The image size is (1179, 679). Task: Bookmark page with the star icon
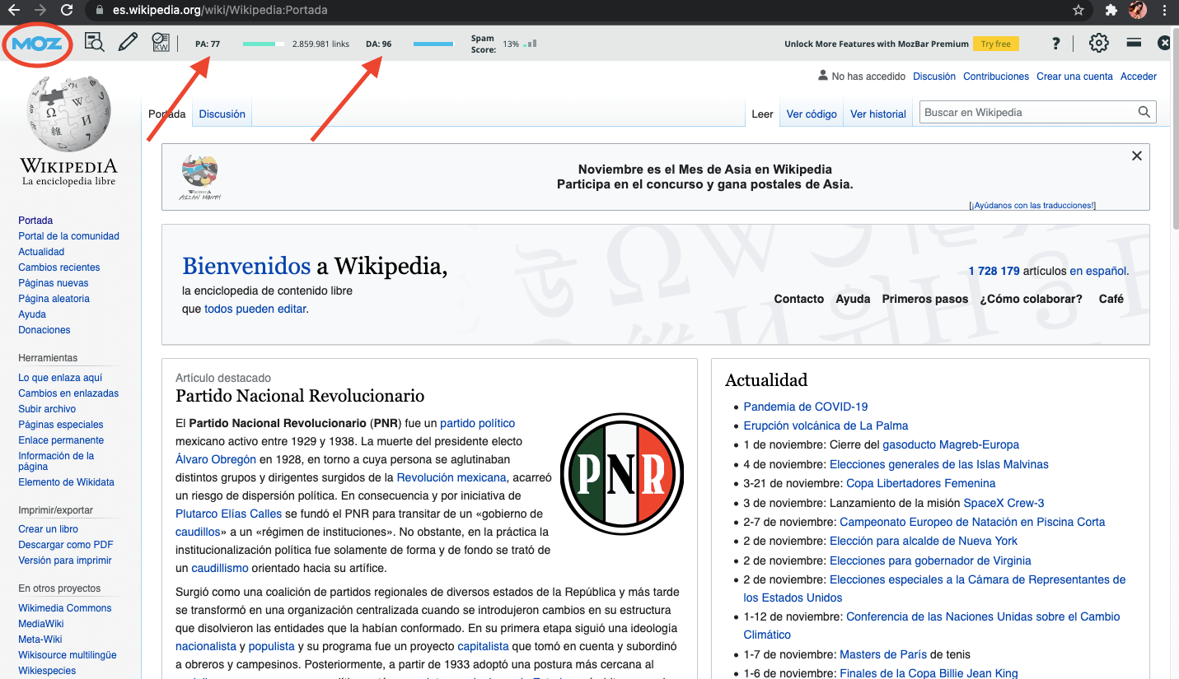pyautogui.click(x=1078, y=11)
